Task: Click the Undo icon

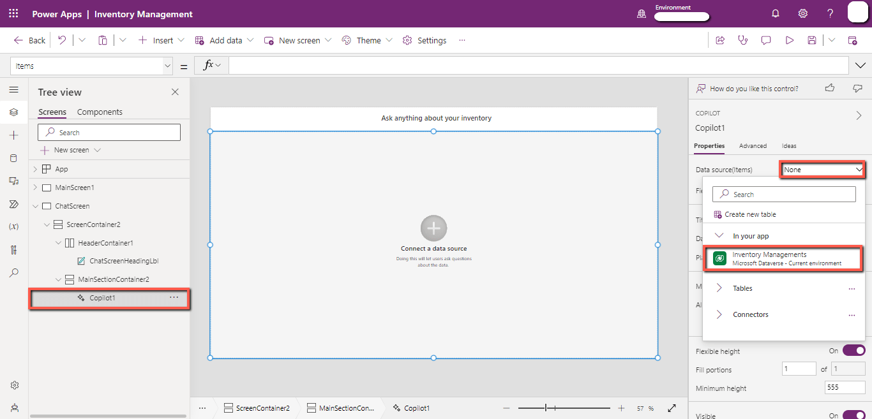Action: click(62, 40)
